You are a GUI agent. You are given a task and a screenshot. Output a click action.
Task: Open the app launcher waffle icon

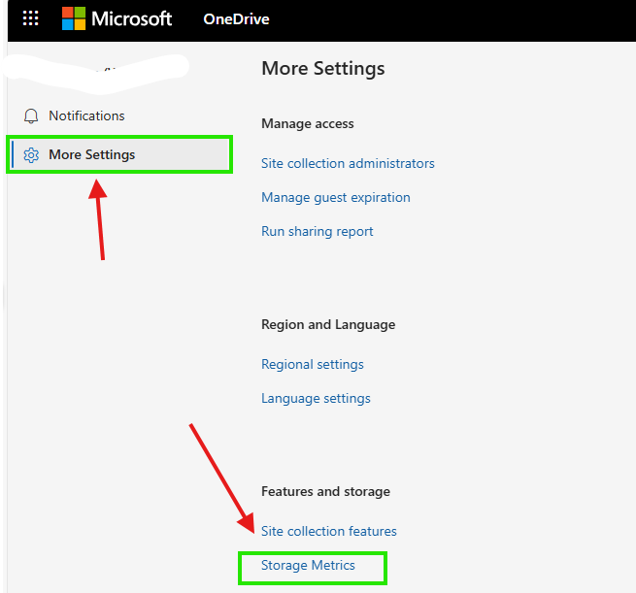30,18
